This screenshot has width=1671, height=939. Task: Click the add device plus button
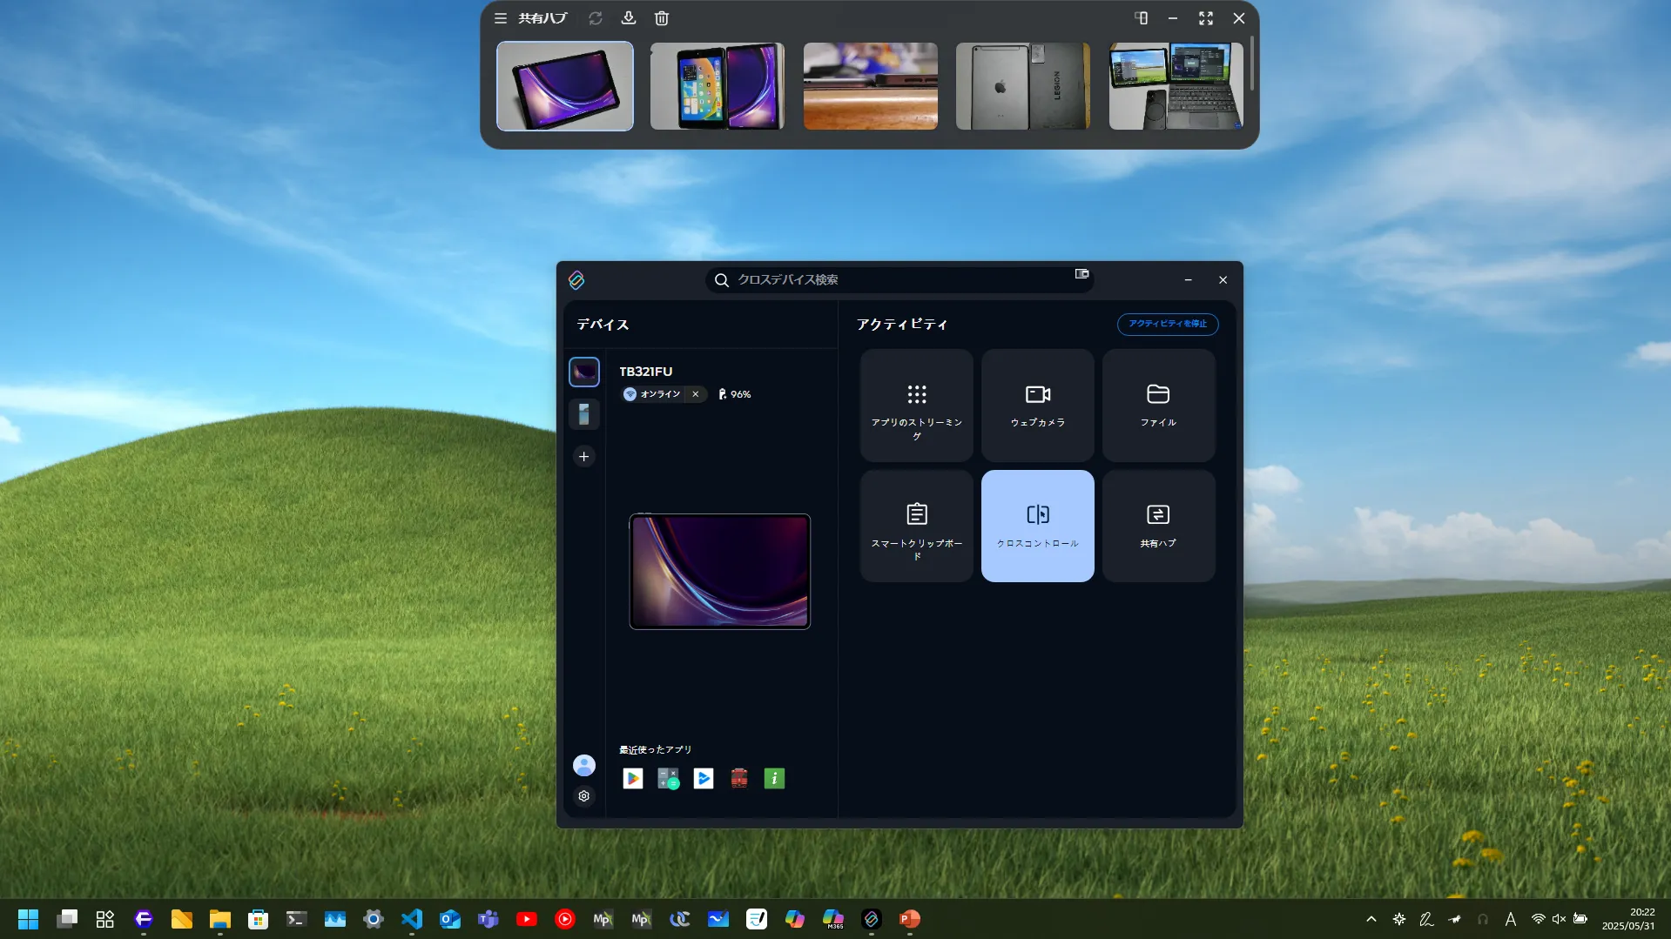pos(584,457)
